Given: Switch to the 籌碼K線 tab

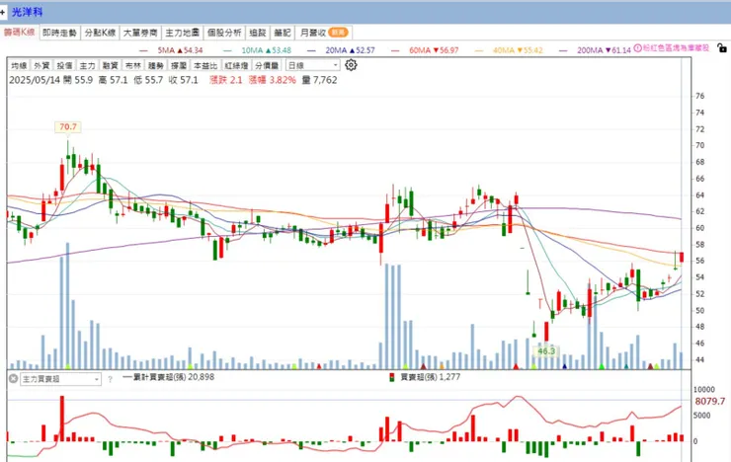Looking at the screenshot, I should [20, 33].
